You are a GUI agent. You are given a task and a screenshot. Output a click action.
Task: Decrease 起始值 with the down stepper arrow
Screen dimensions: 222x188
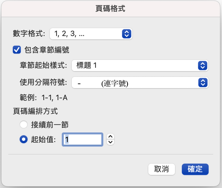(110, 142)
